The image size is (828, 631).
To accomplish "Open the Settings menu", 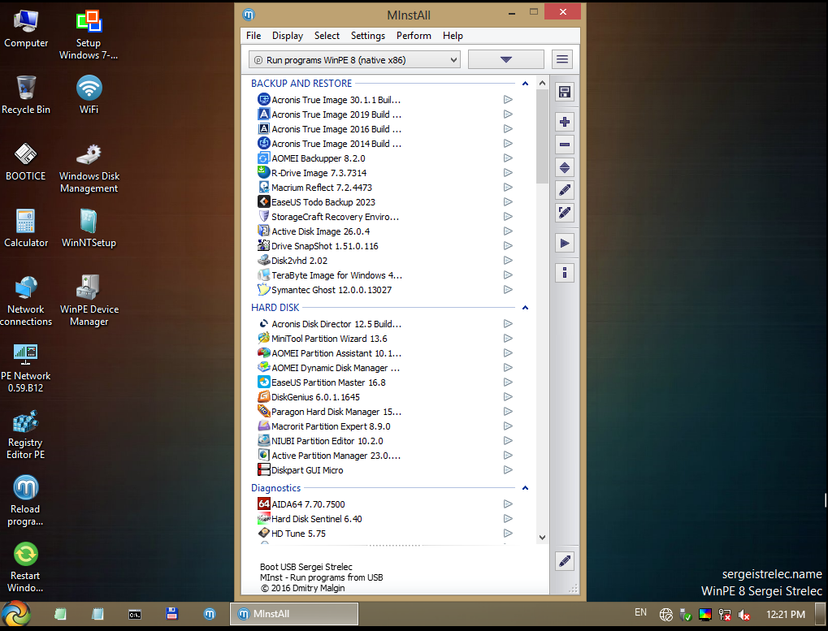I will pyautogui.click(x=367, y=36).
